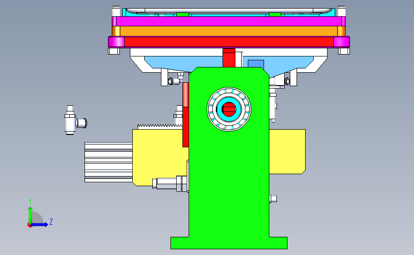Select the detached pneumatic elbow fitting

click(x=75, y=121)
